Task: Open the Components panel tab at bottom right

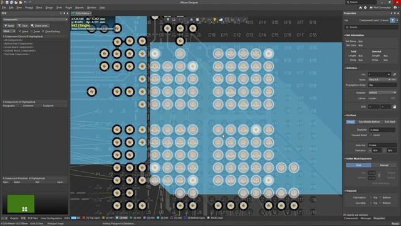Action: pos(351,218)
